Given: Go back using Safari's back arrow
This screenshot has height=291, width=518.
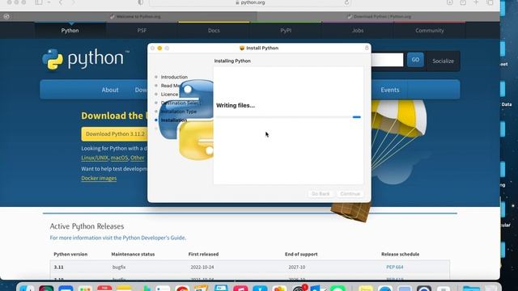Looking at the screenshot, I should [61, 2].
